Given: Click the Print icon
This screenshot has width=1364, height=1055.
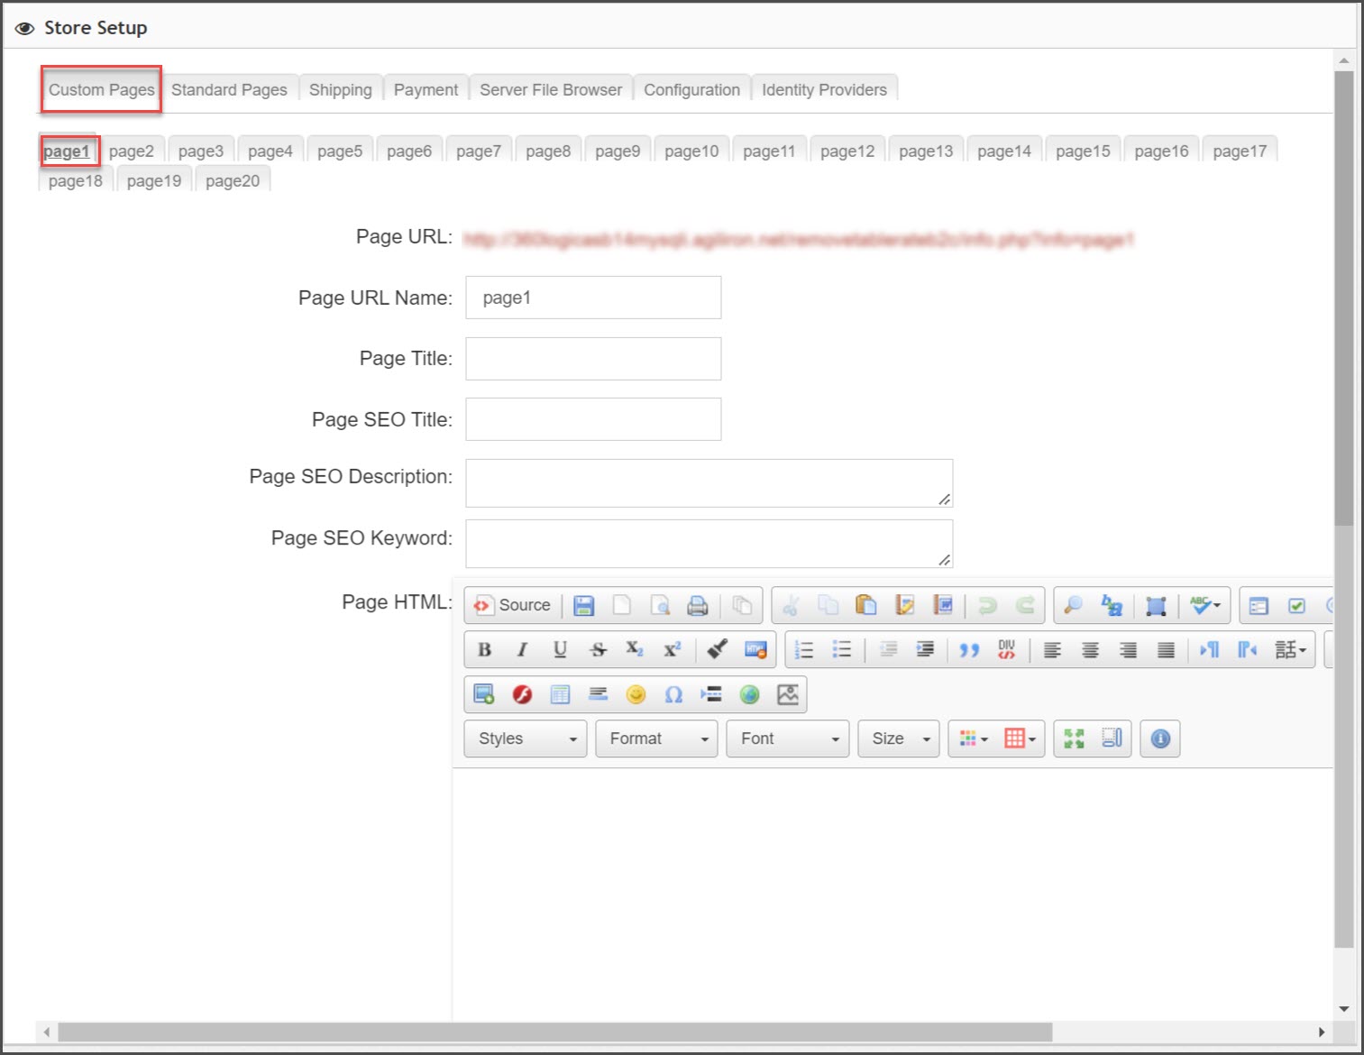Looking at the screenshot, I should (698, 605).
